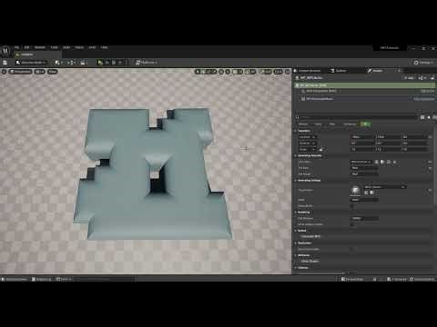Click browse-to-asset icon under material dropdown
The image size is (437, 327).
click(372, 193)
